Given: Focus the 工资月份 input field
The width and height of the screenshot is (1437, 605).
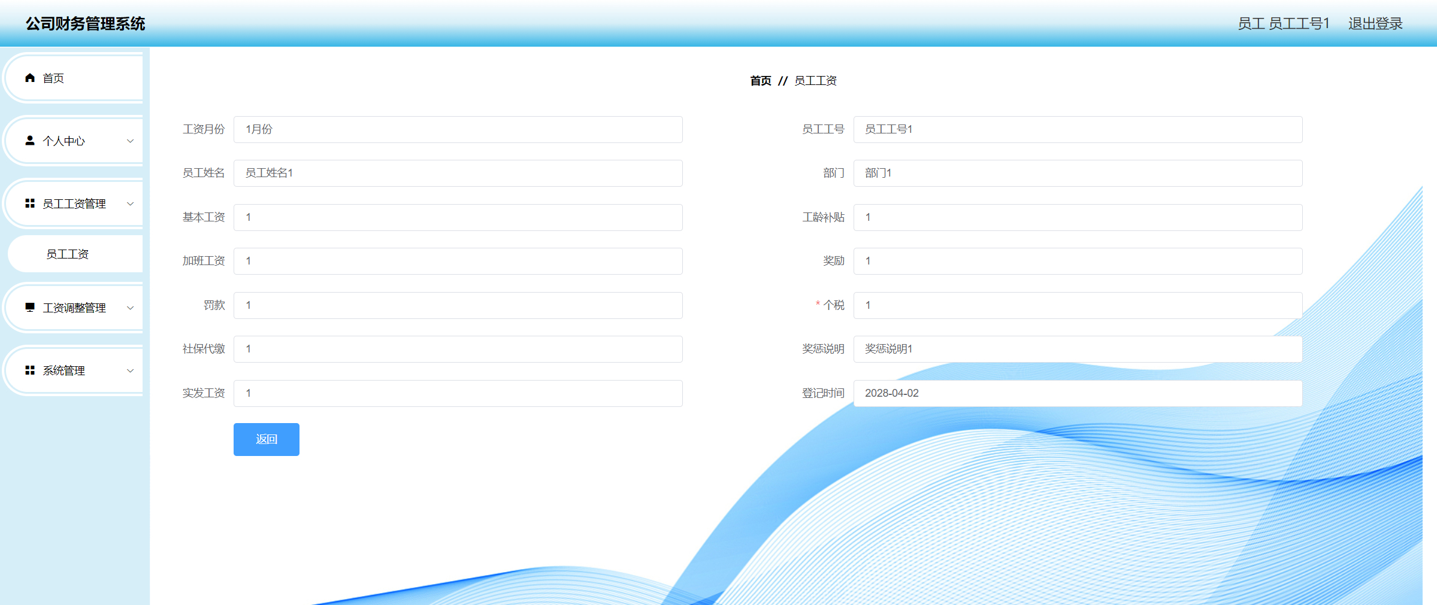Looking at the screenshot, I should click(x=458, y=129).
